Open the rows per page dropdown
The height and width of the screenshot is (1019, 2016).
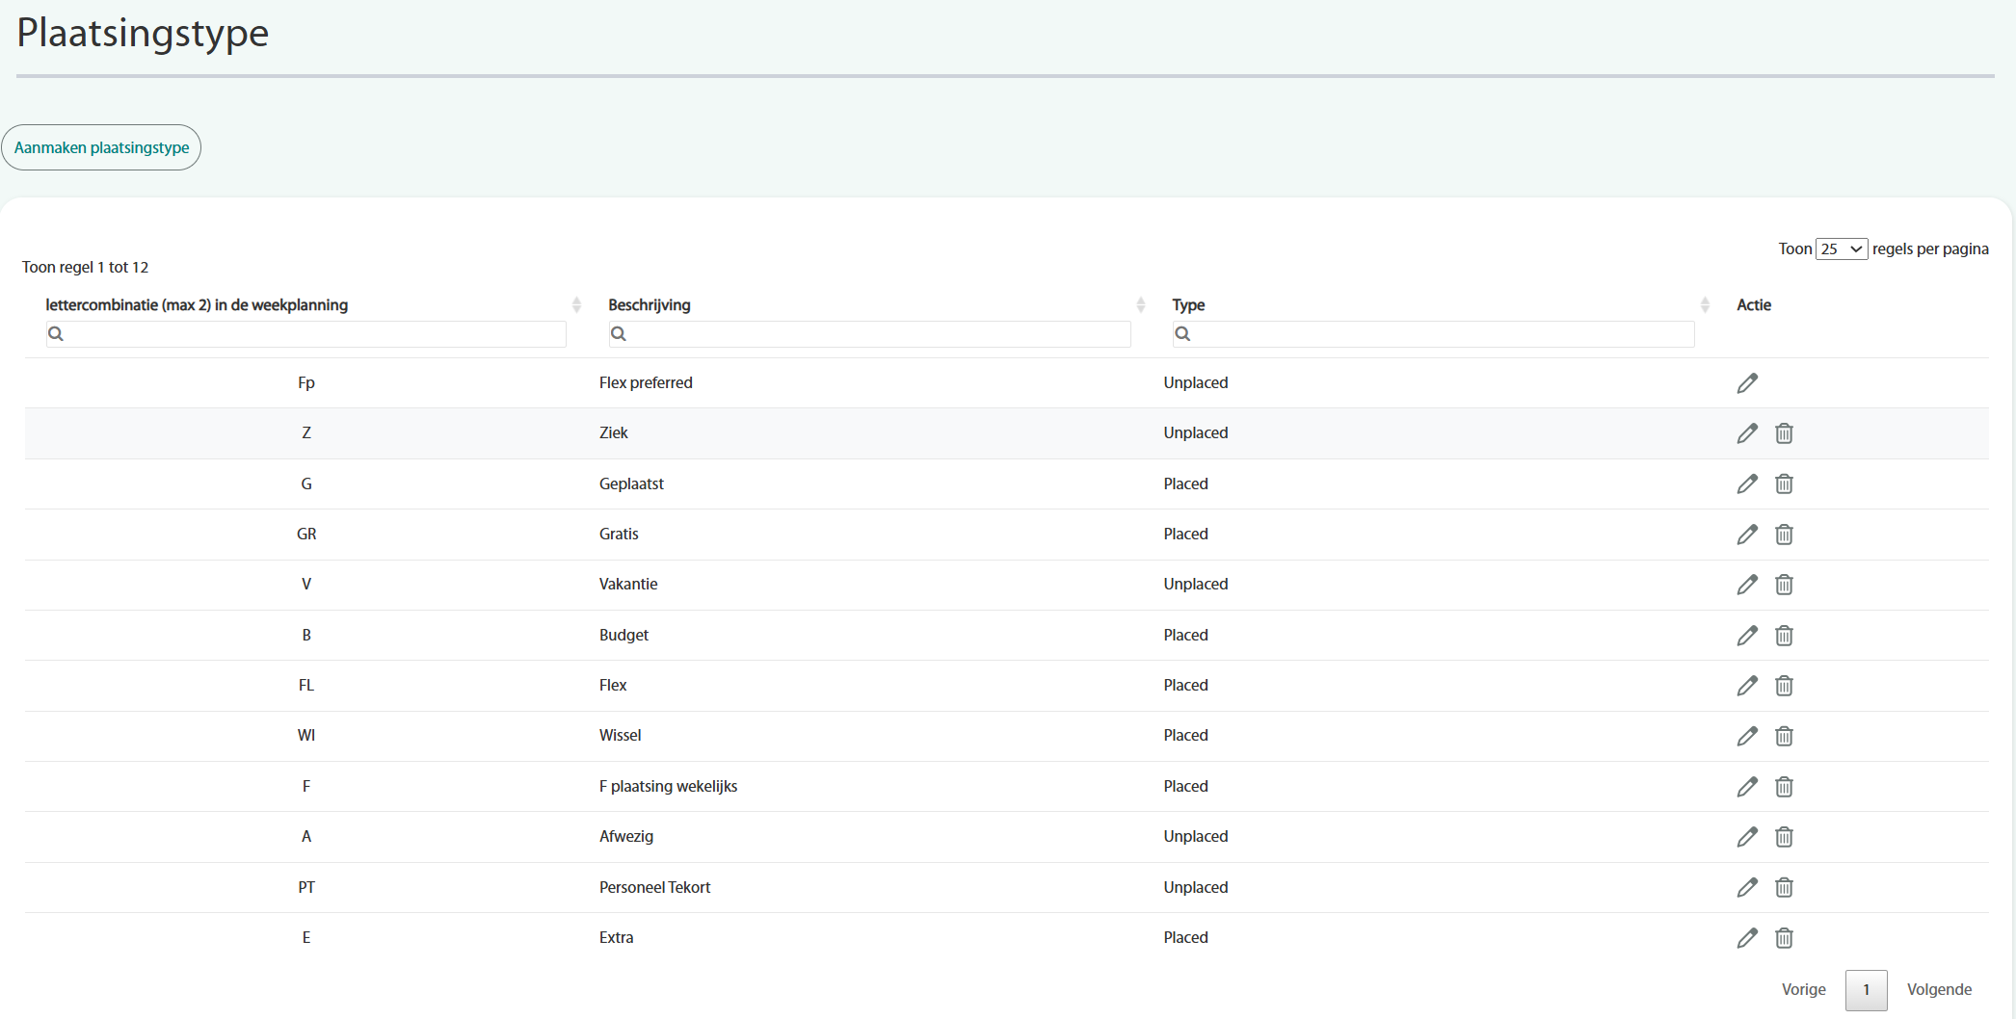(x=1841, y=249)
